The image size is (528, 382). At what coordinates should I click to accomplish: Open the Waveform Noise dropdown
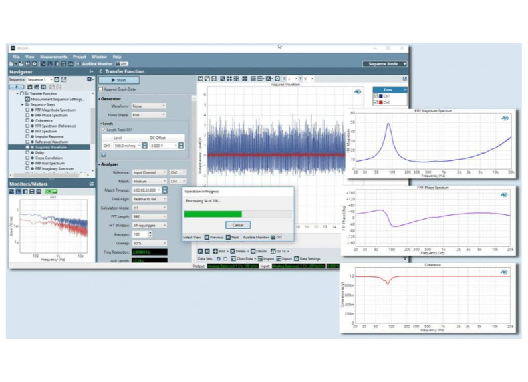coord(149,106)
